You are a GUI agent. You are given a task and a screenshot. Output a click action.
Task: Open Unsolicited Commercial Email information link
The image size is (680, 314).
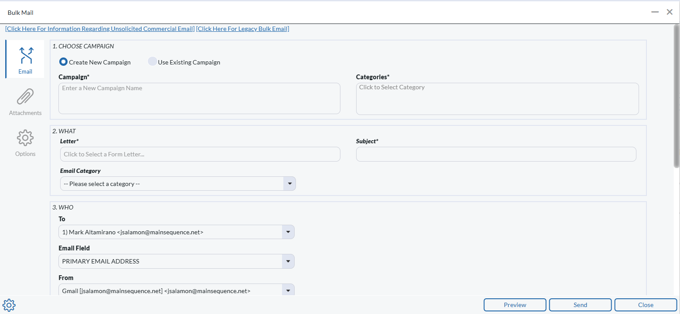pos(100,29)
